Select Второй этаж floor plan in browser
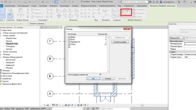The image size is (196, 110). (x=11, y=38)
